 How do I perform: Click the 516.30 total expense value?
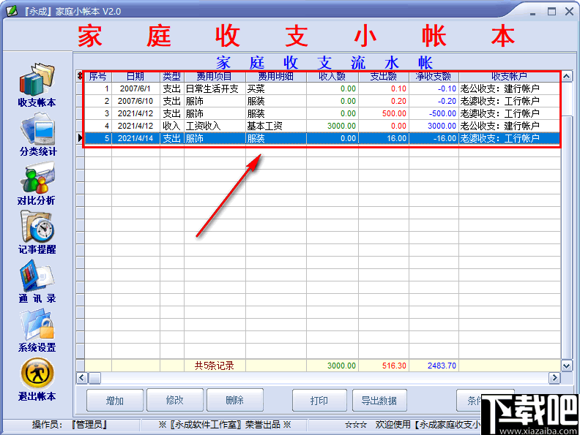394,366
